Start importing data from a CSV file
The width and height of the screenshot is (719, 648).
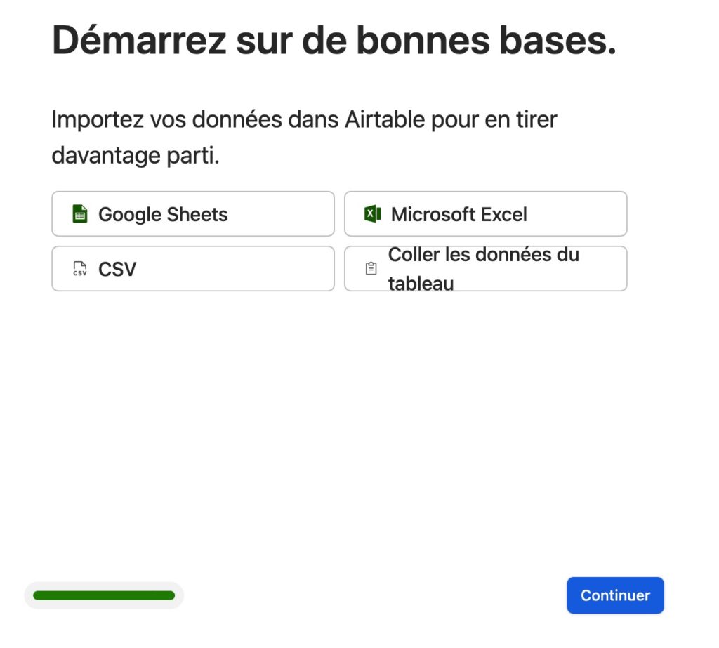coord(192,268)
